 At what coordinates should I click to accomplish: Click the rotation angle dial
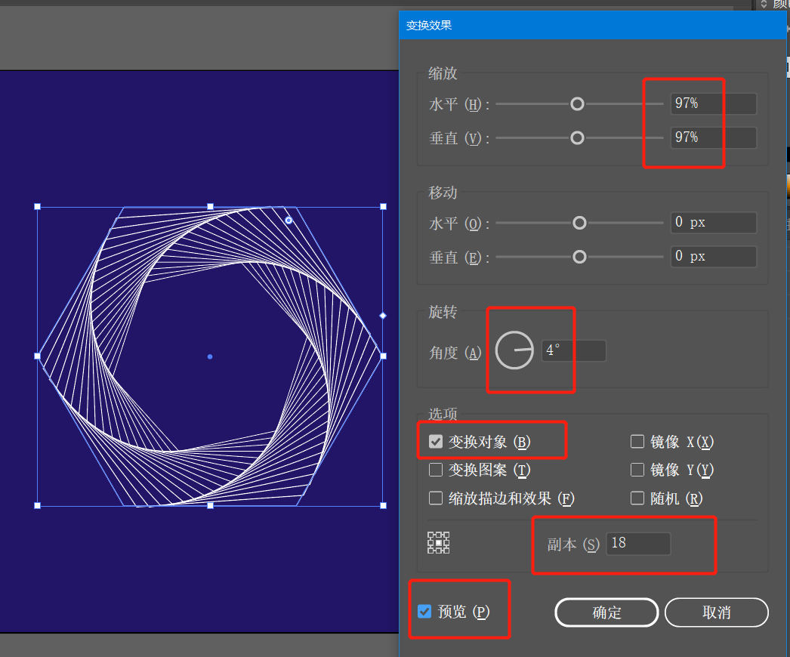click(x=514, y=350)
